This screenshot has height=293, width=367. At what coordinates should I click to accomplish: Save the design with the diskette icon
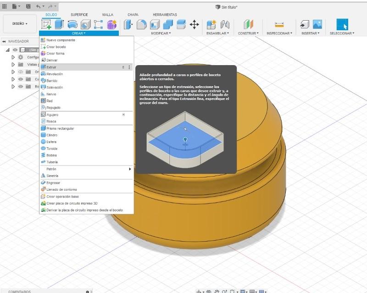click(28, 6)
